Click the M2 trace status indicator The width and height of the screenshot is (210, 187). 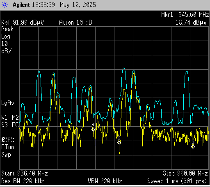point(15,118)
